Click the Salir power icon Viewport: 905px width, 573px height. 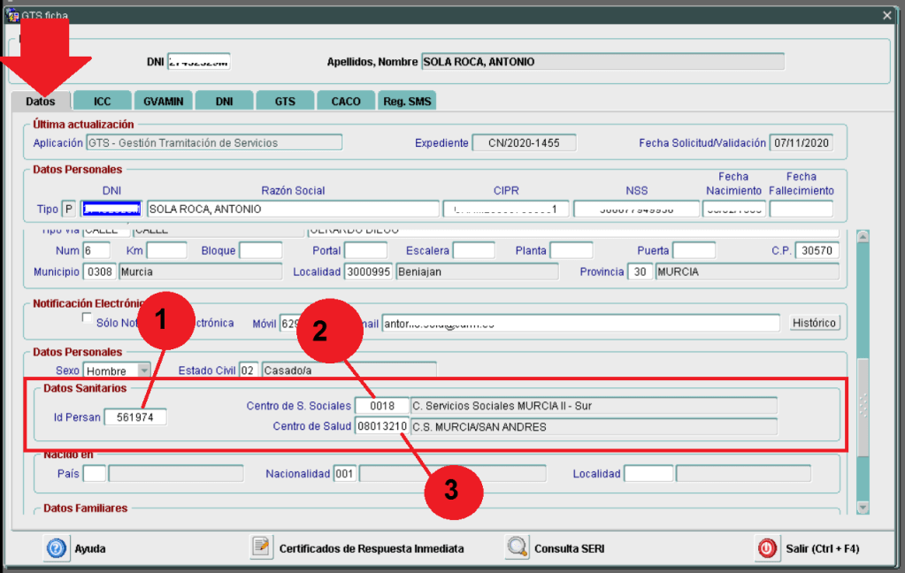(x=767, y=548)
